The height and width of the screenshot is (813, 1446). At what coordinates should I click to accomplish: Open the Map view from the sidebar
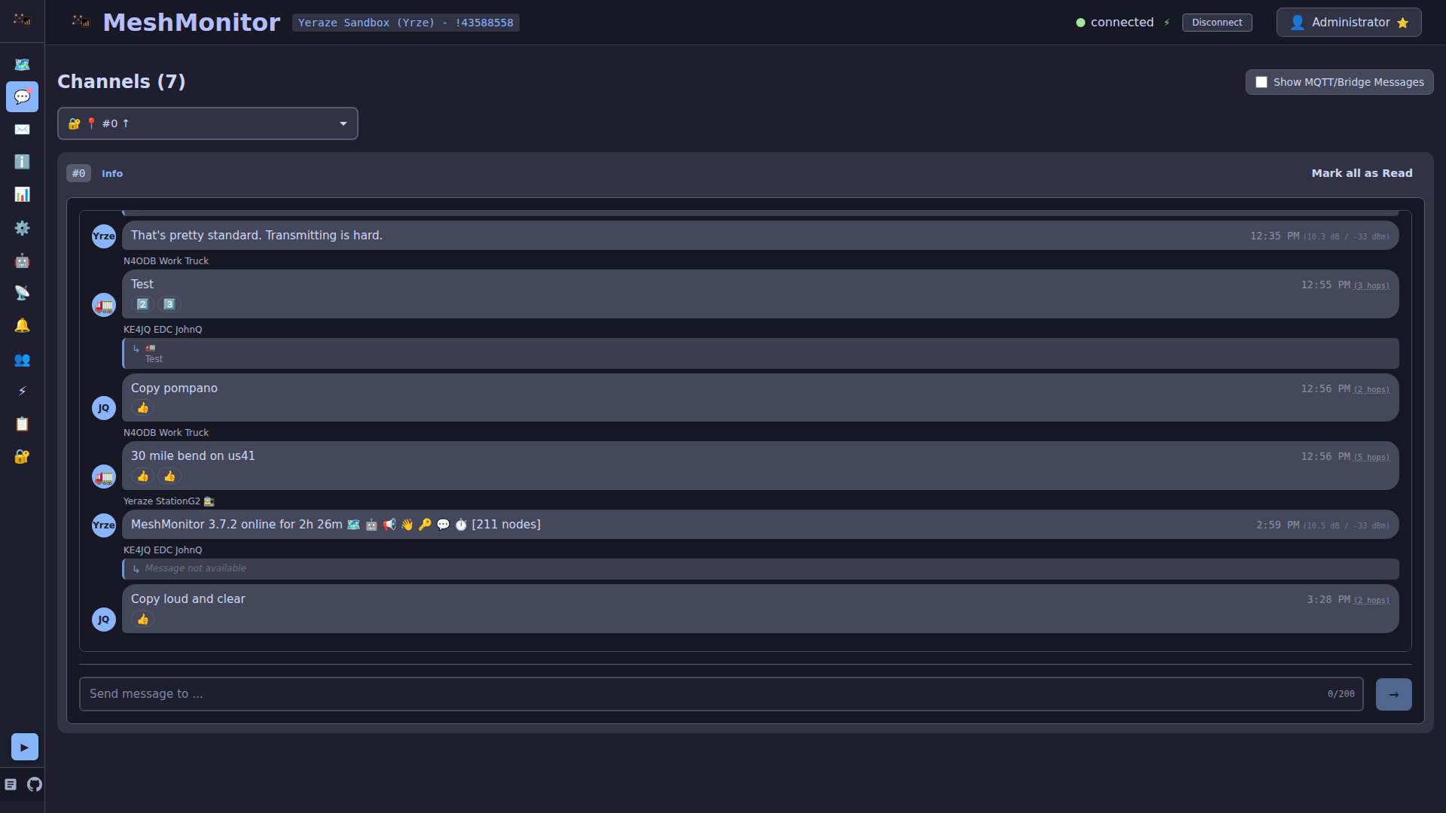(x=22, y=65)
